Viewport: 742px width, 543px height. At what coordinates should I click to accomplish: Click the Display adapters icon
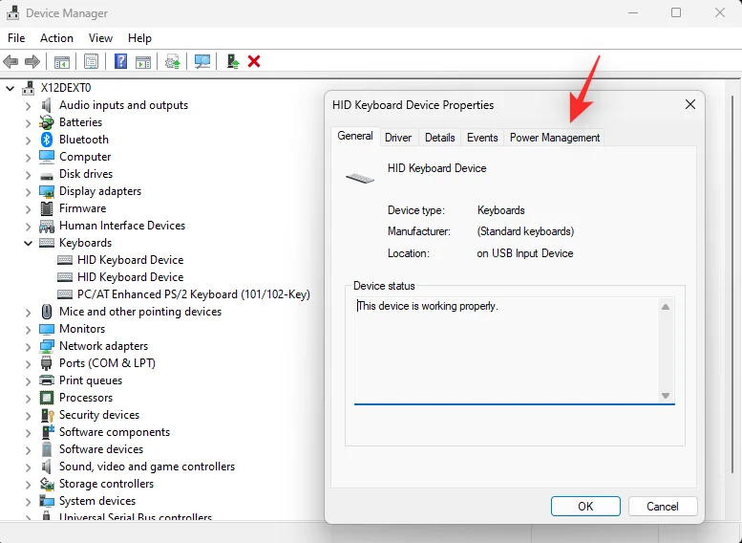pos(47,191)
